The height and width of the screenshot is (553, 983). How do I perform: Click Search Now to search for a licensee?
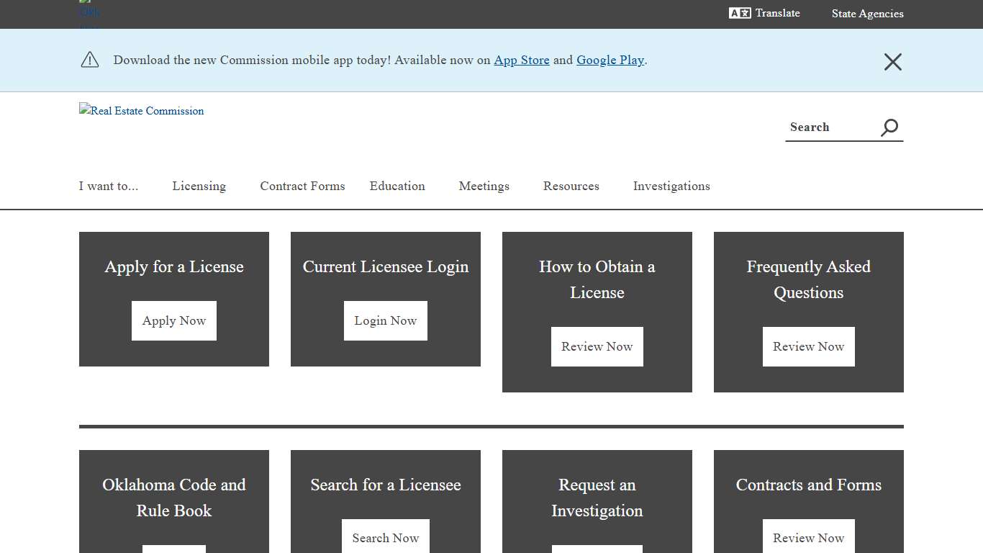[385, 538]
